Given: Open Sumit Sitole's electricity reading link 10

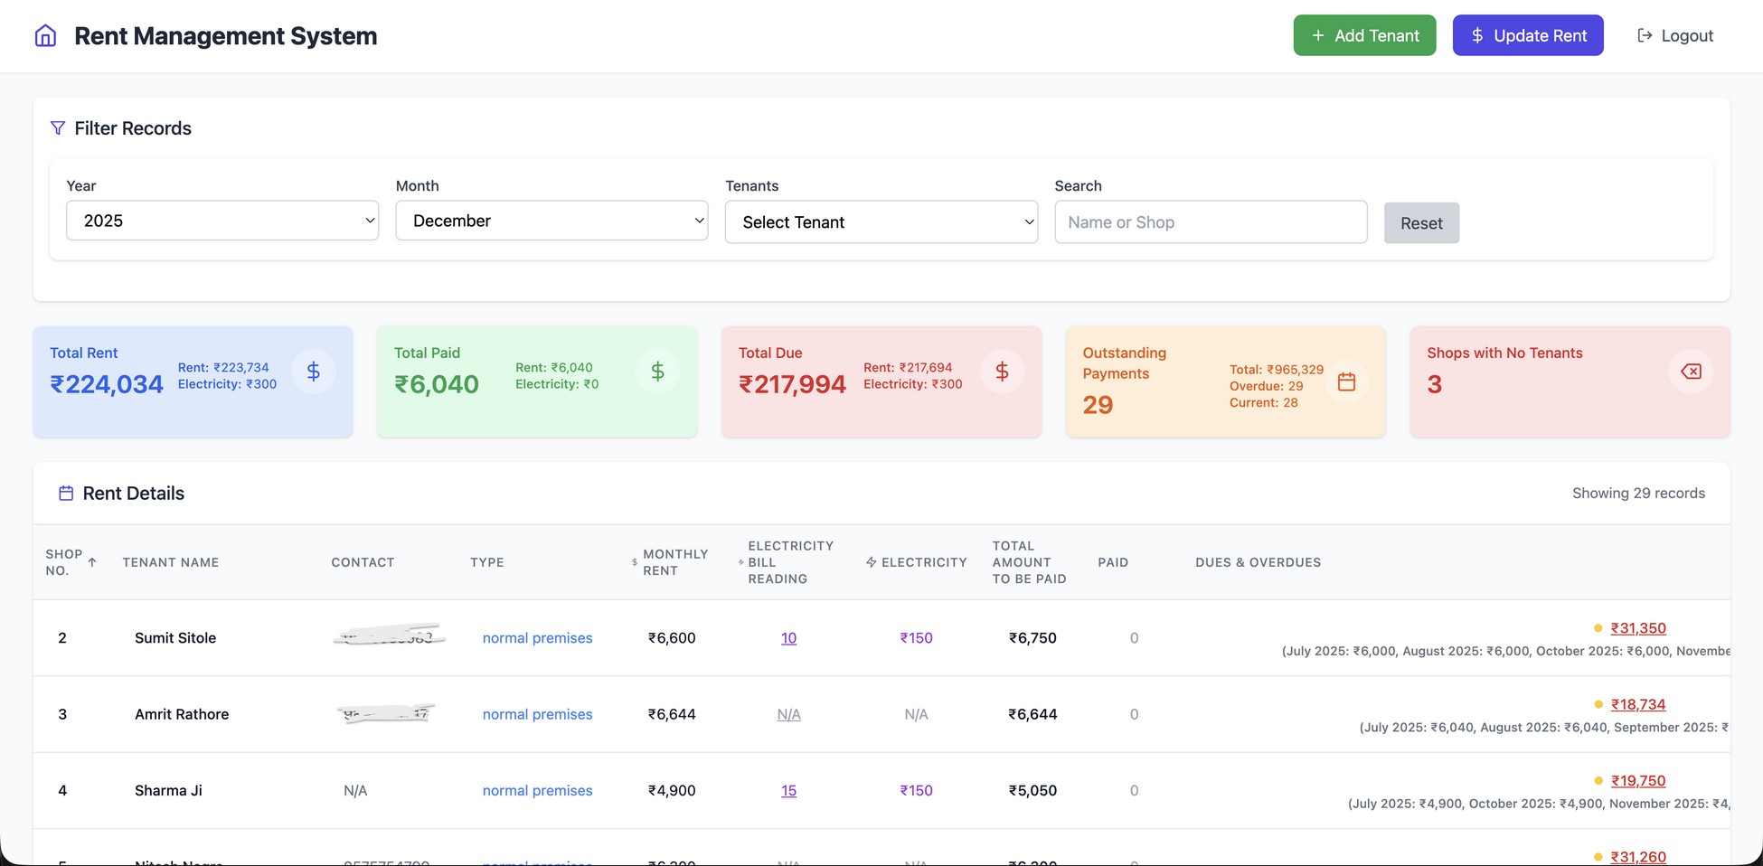Looking at the screenshot, I should [x=788, y=638].
